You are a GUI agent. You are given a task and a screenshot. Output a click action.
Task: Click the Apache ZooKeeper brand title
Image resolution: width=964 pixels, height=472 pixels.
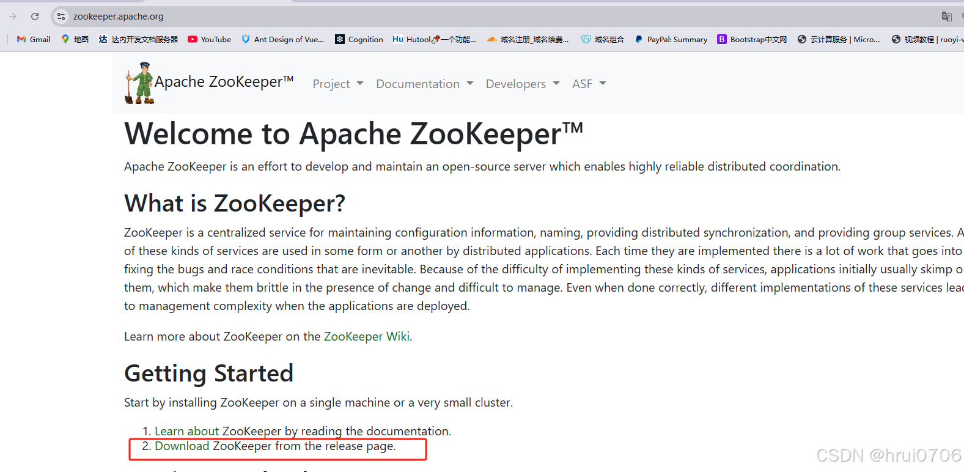224,82
